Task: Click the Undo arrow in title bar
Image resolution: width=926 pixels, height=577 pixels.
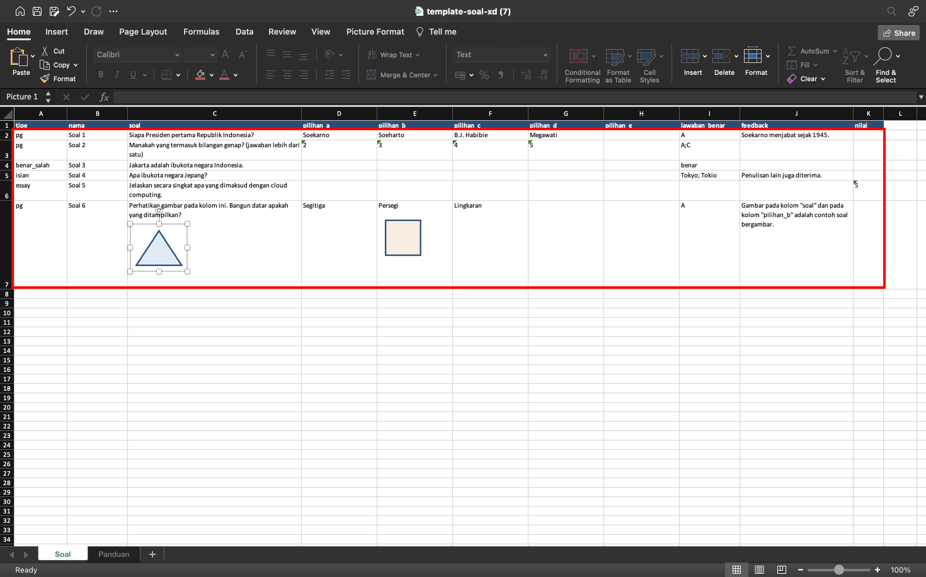Action: tap(71, 11)
